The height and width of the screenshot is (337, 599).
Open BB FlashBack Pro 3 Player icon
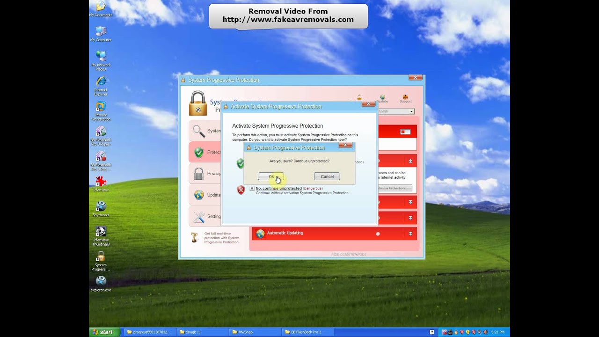click(x=101, y=136)
